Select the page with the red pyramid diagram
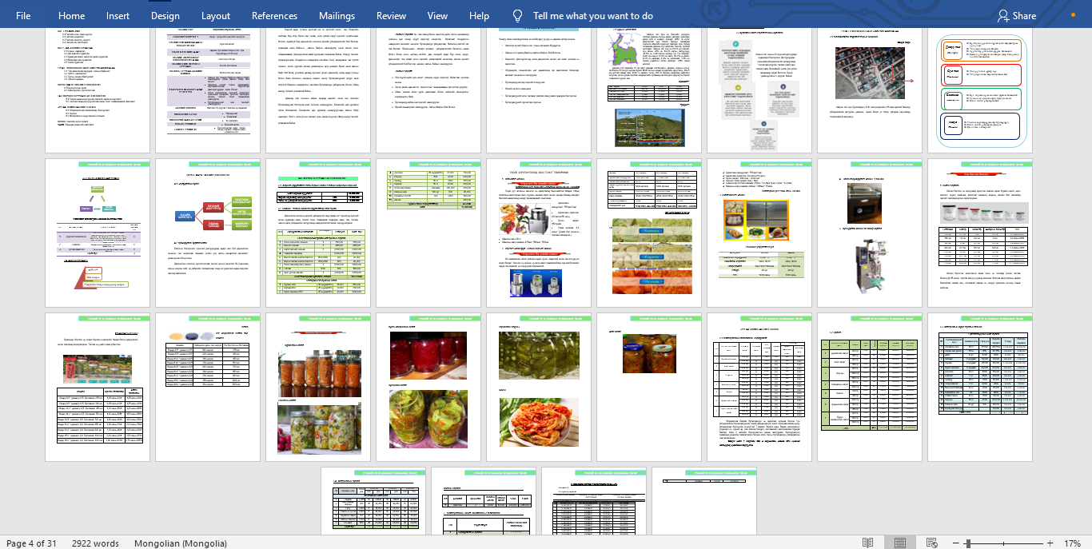This screenshot has width=1092, height=549. click(x=97, y=233)
